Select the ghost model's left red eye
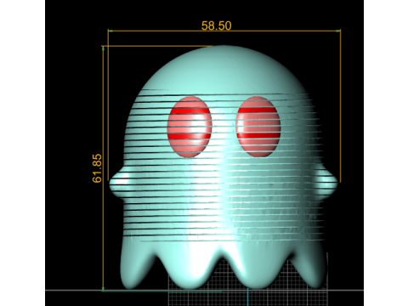 click(190, 127)
